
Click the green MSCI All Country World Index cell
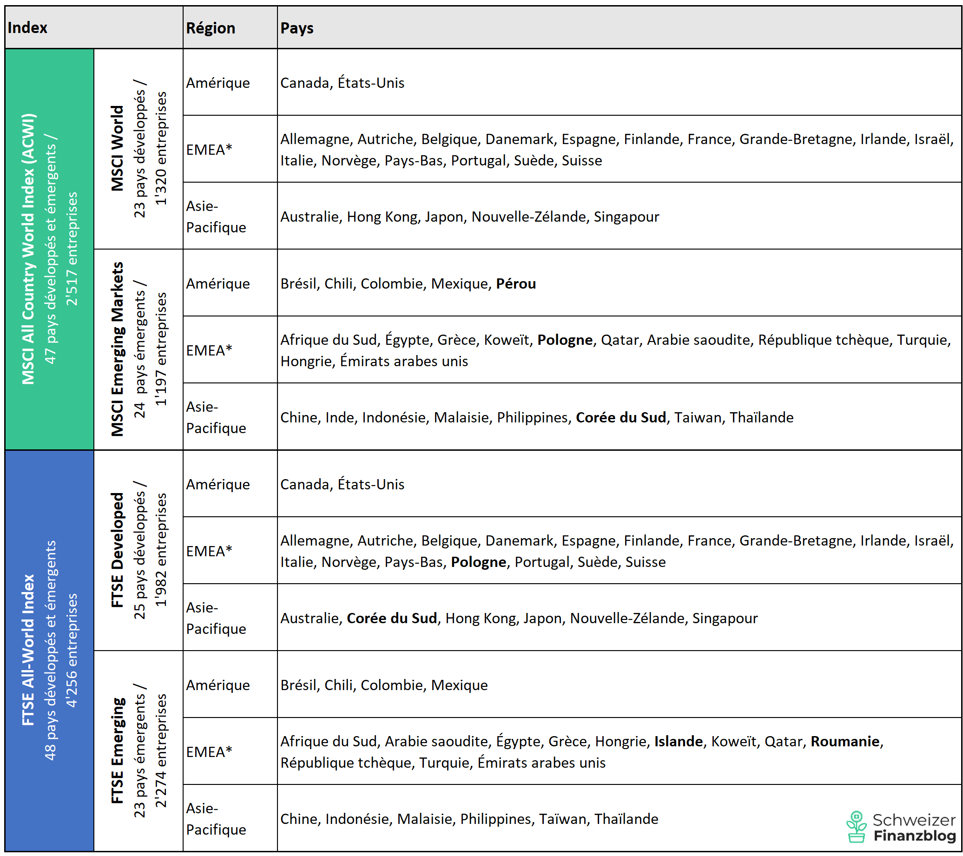tap(49, 249)
